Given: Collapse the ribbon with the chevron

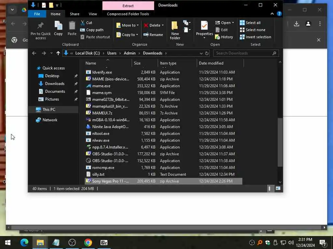Looking at the screenshot, I should click(x=272, y=14).
